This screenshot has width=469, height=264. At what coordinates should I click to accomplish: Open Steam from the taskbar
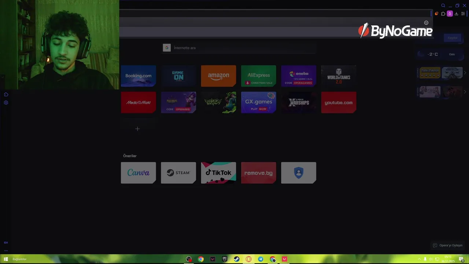[x=237, y=259]
